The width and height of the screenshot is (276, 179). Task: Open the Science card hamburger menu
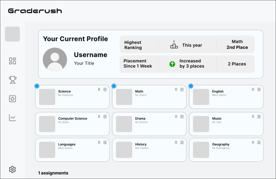coord(105,89)
